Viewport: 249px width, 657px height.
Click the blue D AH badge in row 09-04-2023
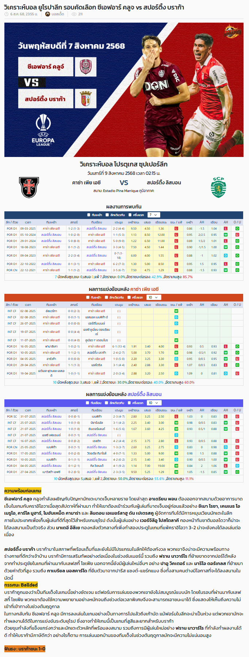coord(226,255)
